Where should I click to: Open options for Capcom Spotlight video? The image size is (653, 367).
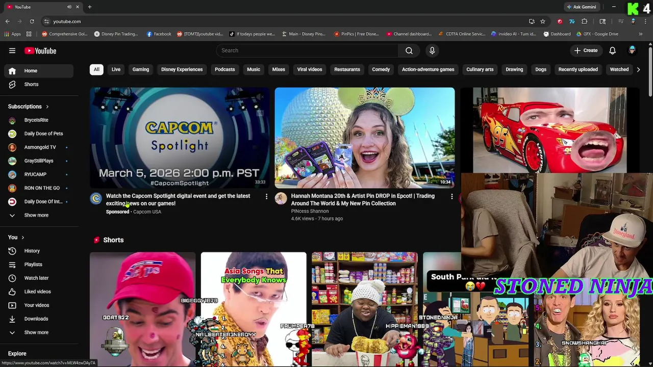pos(266,196)
